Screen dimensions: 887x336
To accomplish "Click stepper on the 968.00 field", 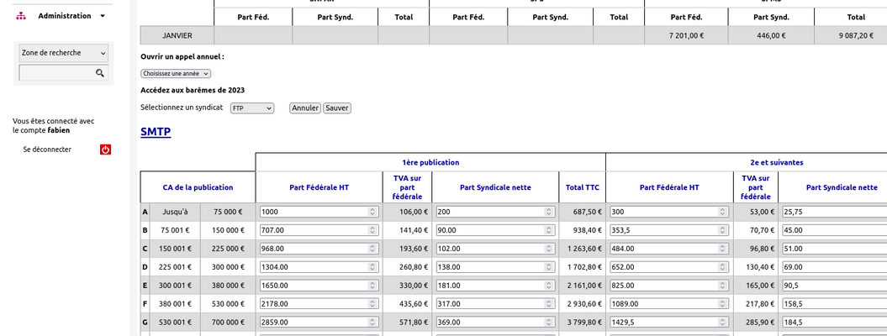I will (x=372, y=249).
